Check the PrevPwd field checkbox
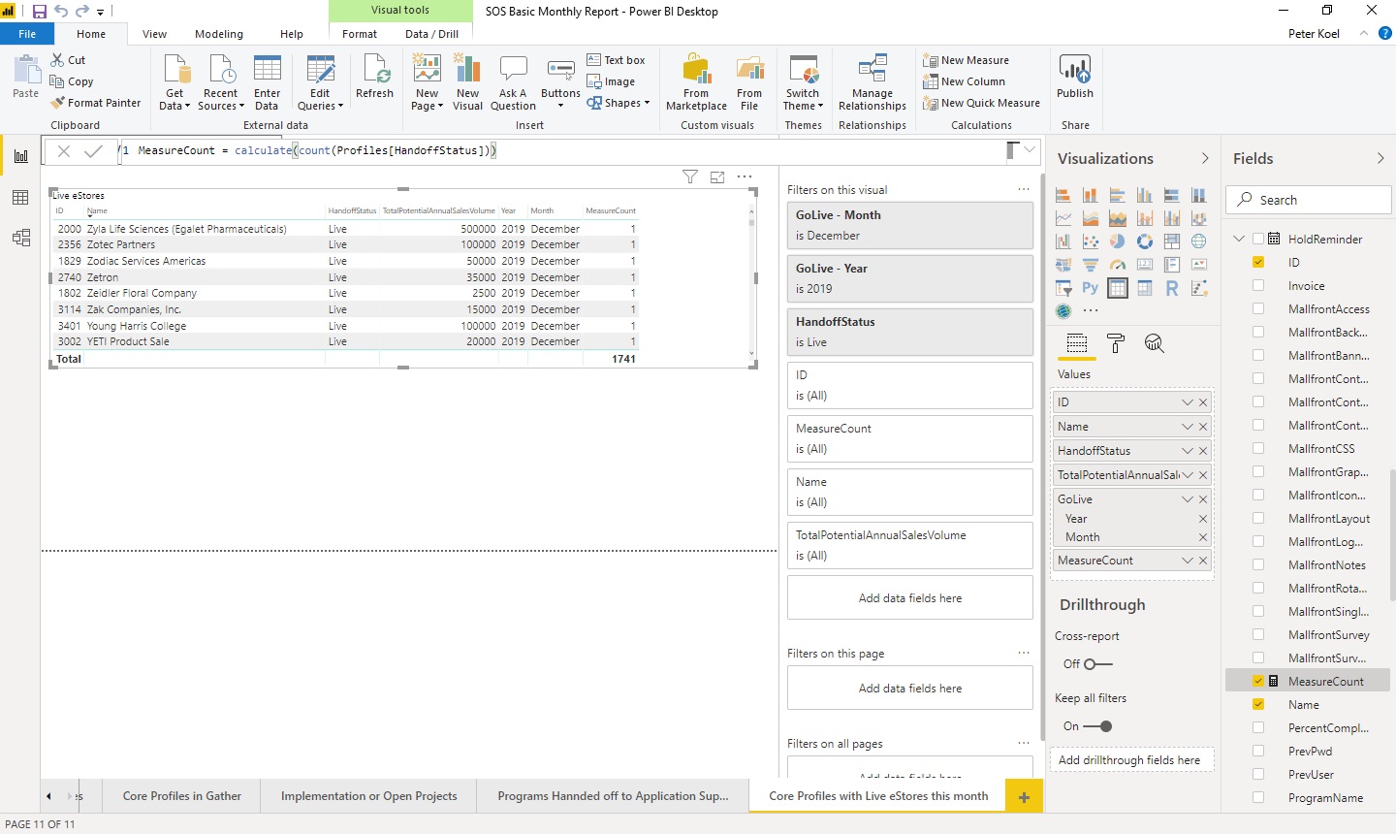The image size is (1396, 834). 1258,751
